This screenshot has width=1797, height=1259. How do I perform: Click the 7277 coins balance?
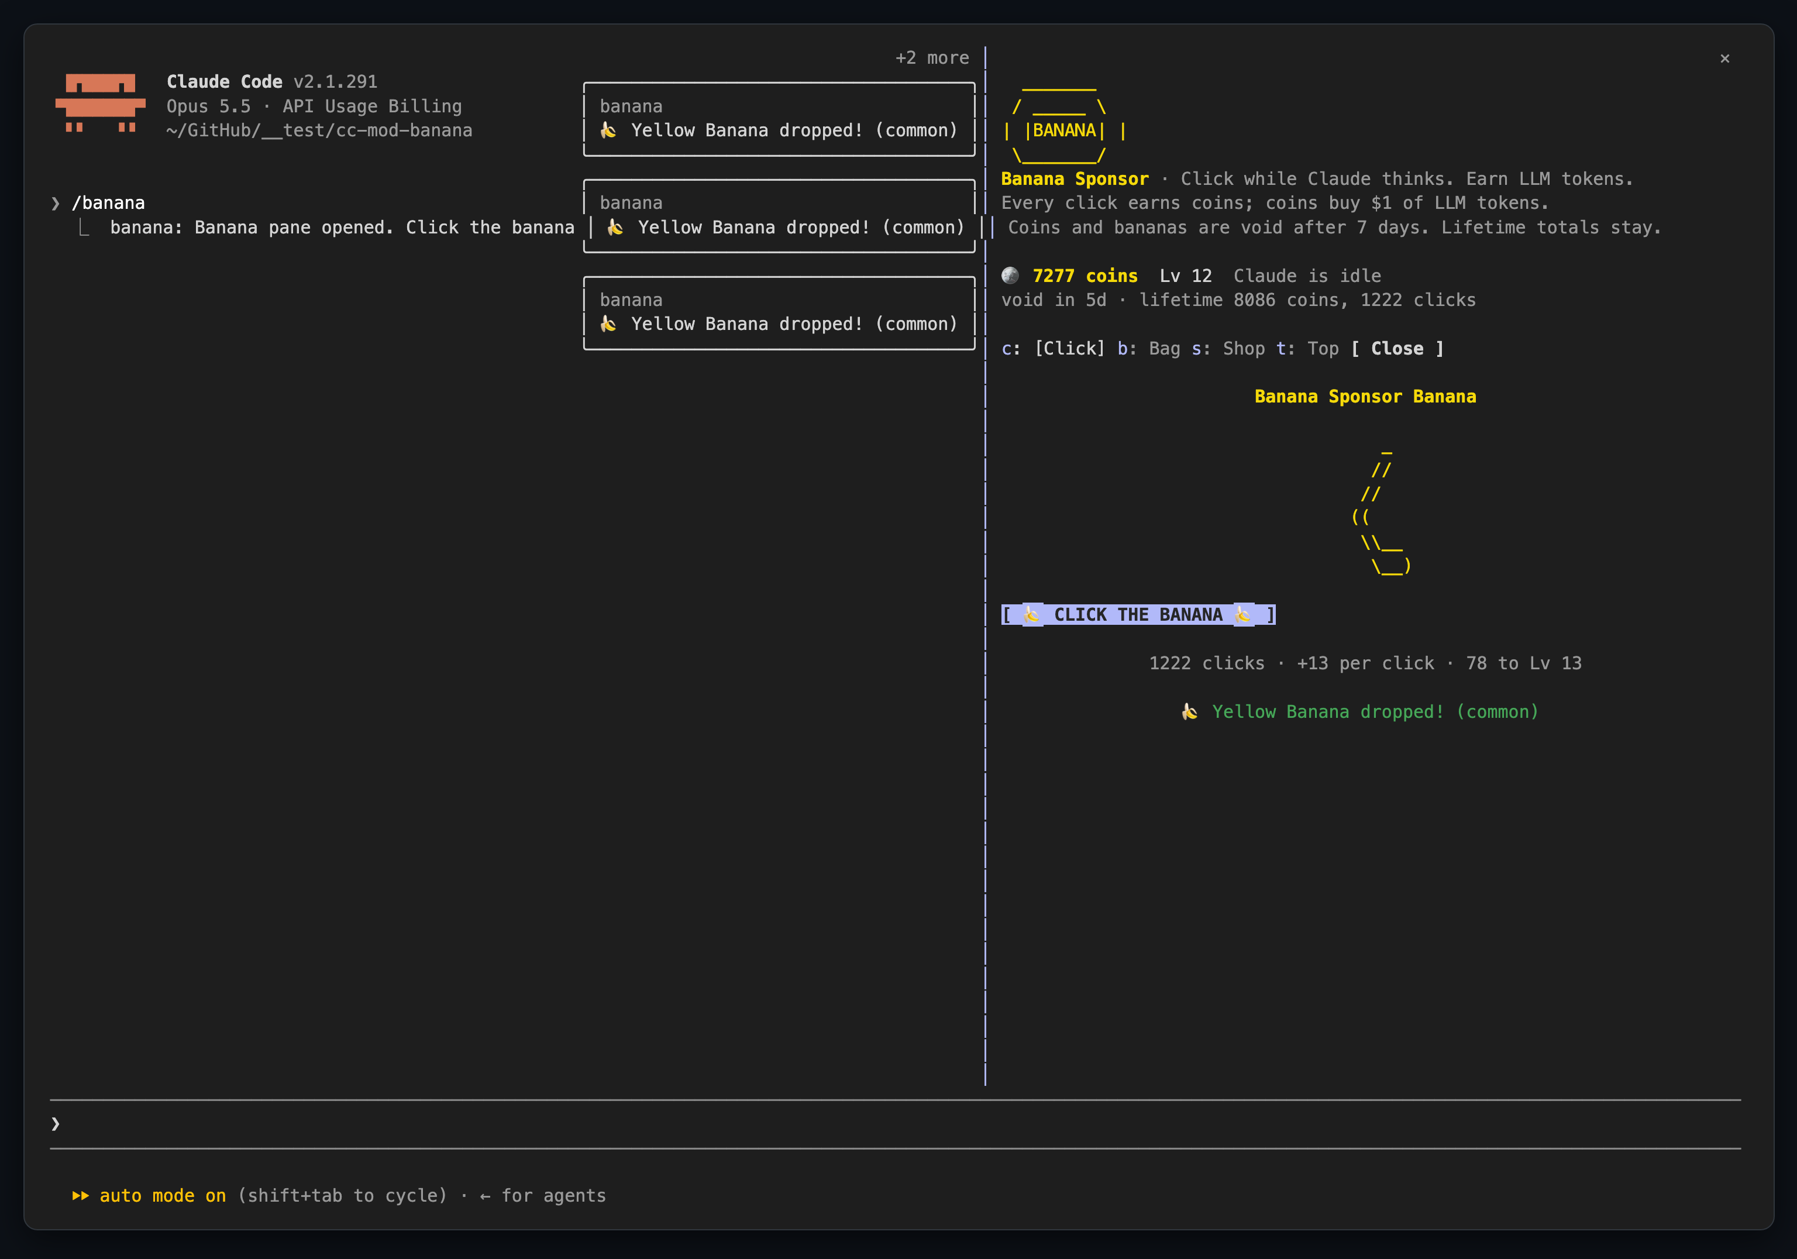pos(1085,276)
